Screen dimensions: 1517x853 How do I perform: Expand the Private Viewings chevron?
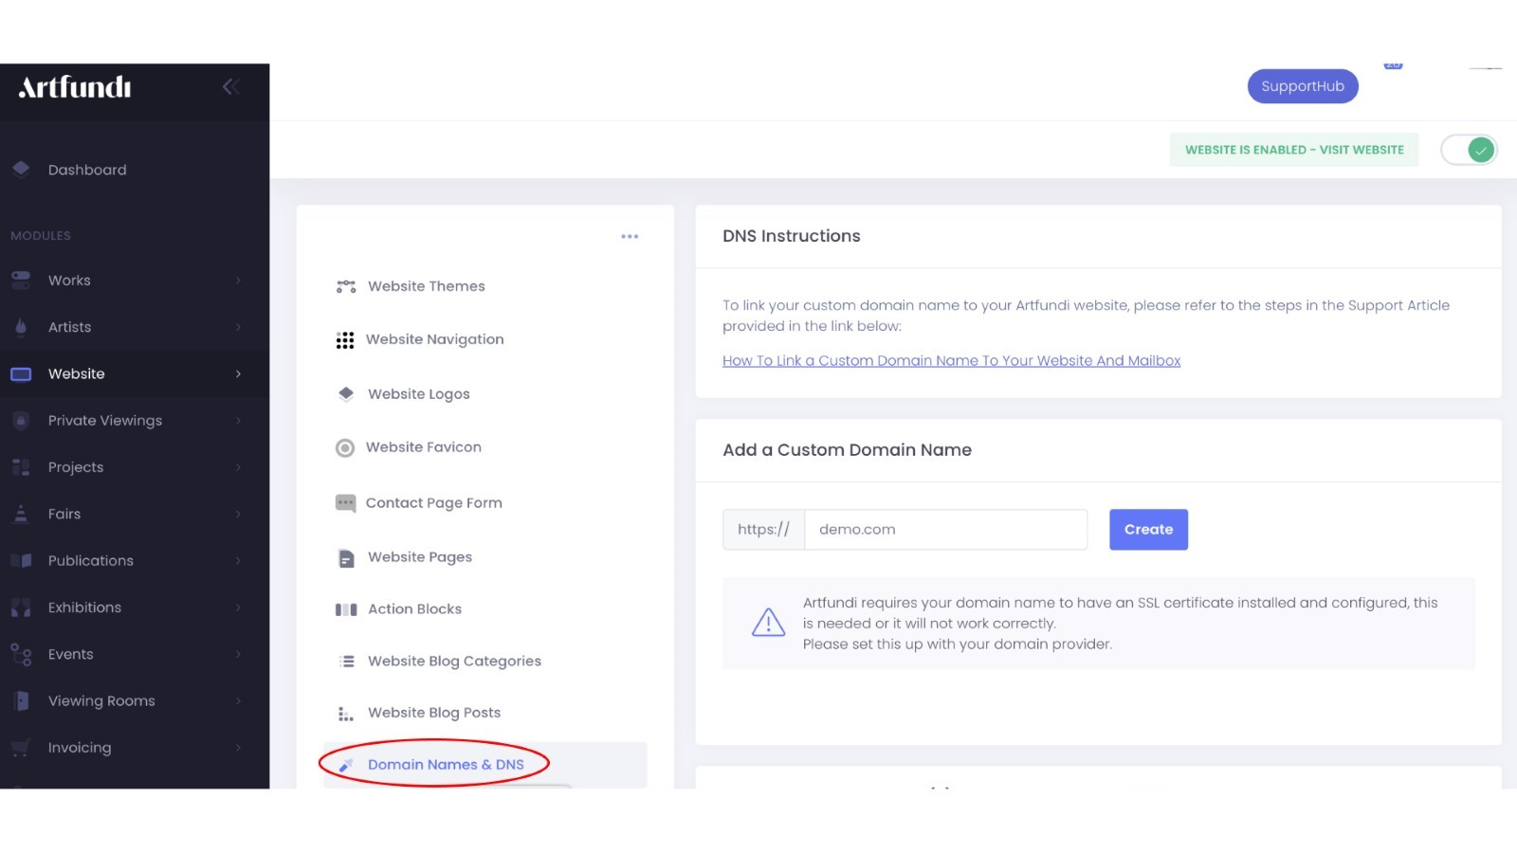pos(238,420)
